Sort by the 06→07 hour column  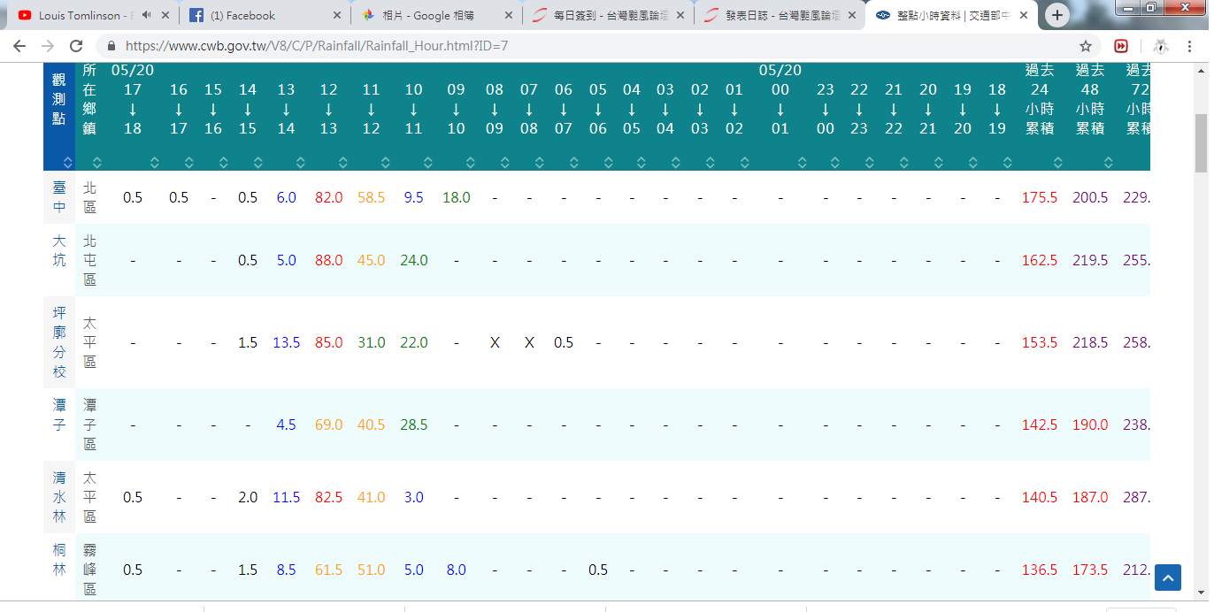coord(574,163)
